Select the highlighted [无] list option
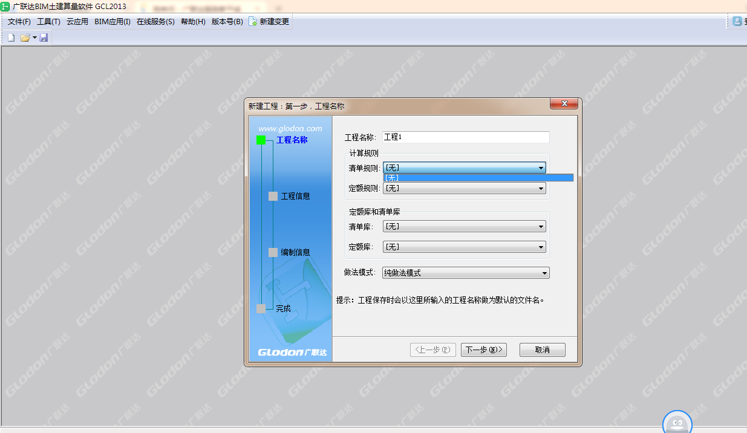Image resolution: width=747 pixels, height=433 pixels. pos(478,178)
